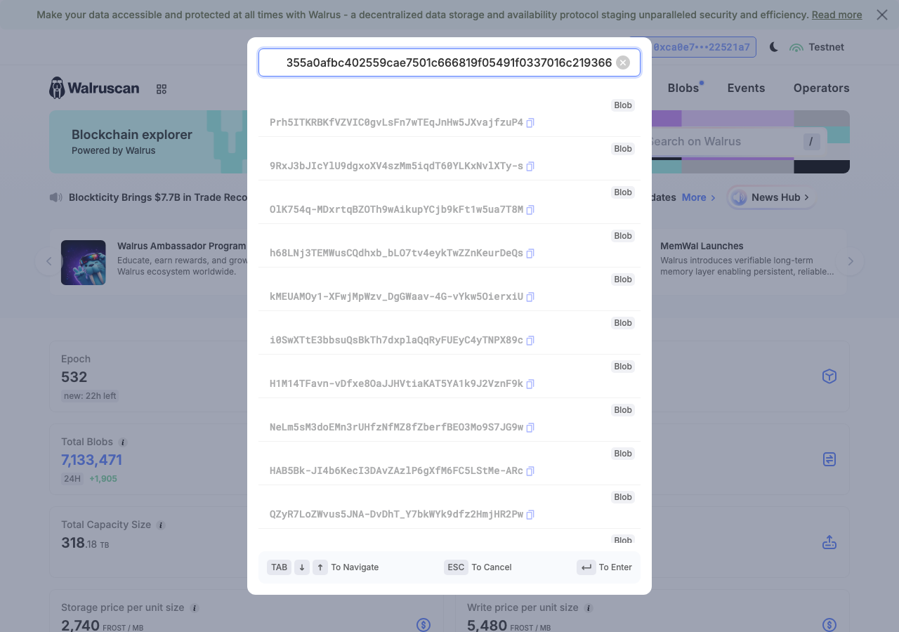
Task: Click the Walruscan walrus logo
Action: [x=94, y=88]
